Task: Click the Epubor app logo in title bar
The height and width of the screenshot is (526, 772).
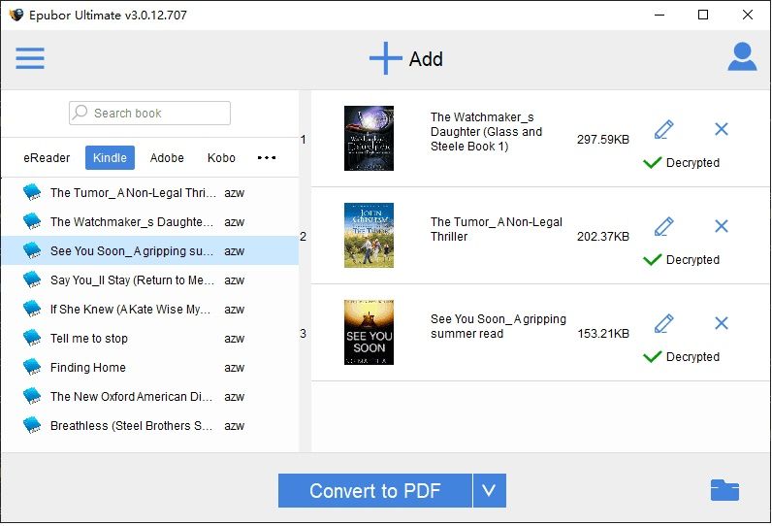Action: tap(16, 15)
